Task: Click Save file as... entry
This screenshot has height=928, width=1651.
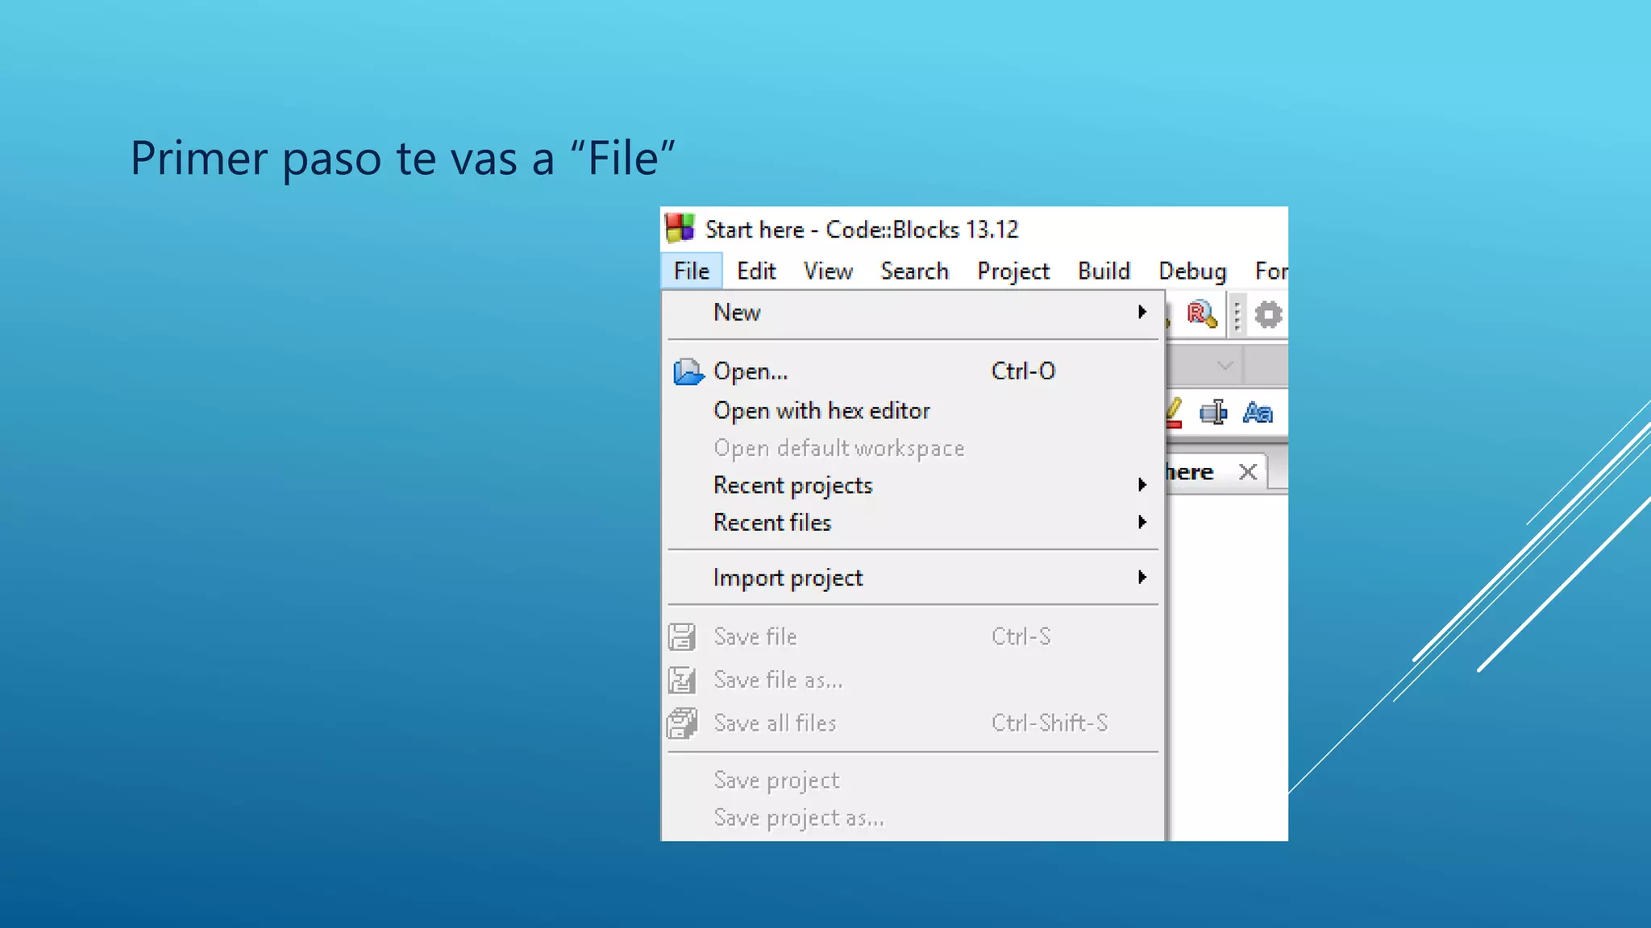Action: tap(913, 680)
